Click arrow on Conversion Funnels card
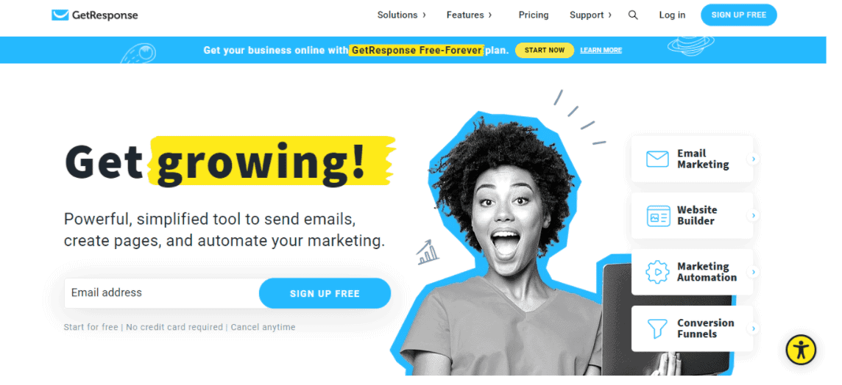This screenshot has width=842, height=385. pos(754,328)
